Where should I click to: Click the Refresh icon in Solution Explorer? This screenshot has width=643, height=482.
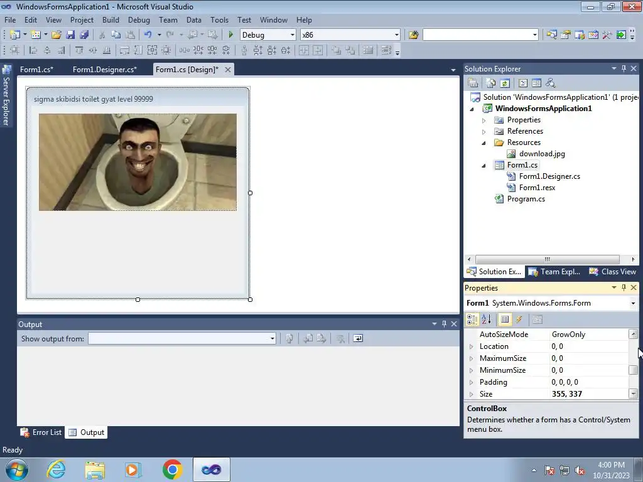click(505, 83)
